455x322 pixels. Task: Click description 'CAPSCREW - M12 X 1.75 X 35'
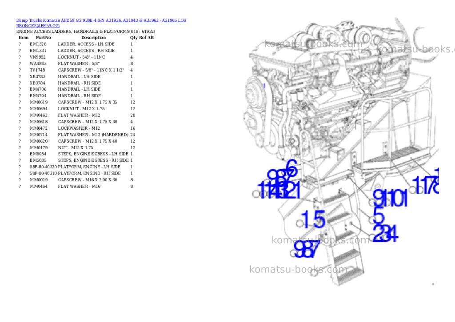pos(88,103)
